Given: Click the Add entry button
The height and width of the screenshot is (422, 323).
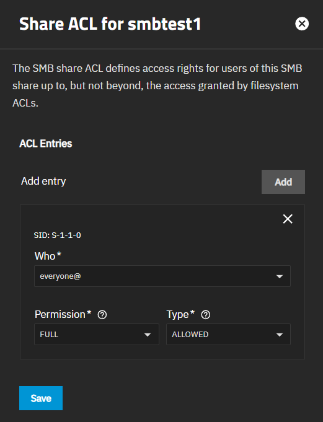Looking at the screenshot, I should (x=283, y=182).
